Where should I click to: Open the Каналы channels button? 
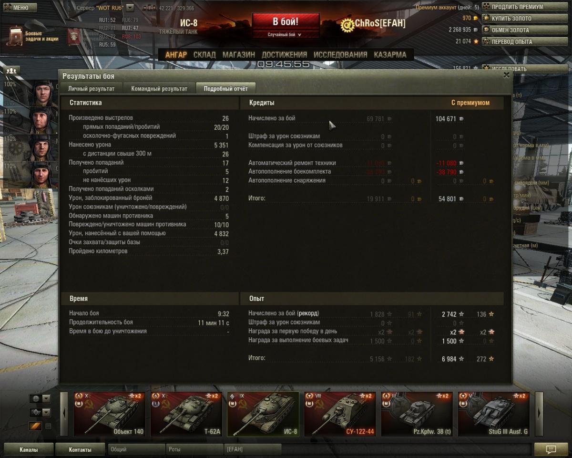click(x=29, y=449)
